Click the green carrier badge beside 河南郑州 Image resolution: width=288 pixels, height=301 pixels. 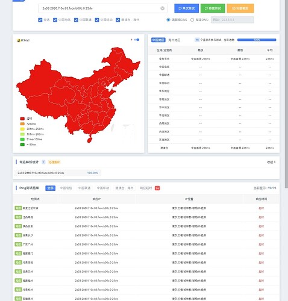tap(18, 290)
